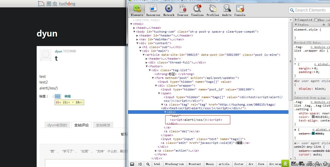Expand the head node

point(134,28)
